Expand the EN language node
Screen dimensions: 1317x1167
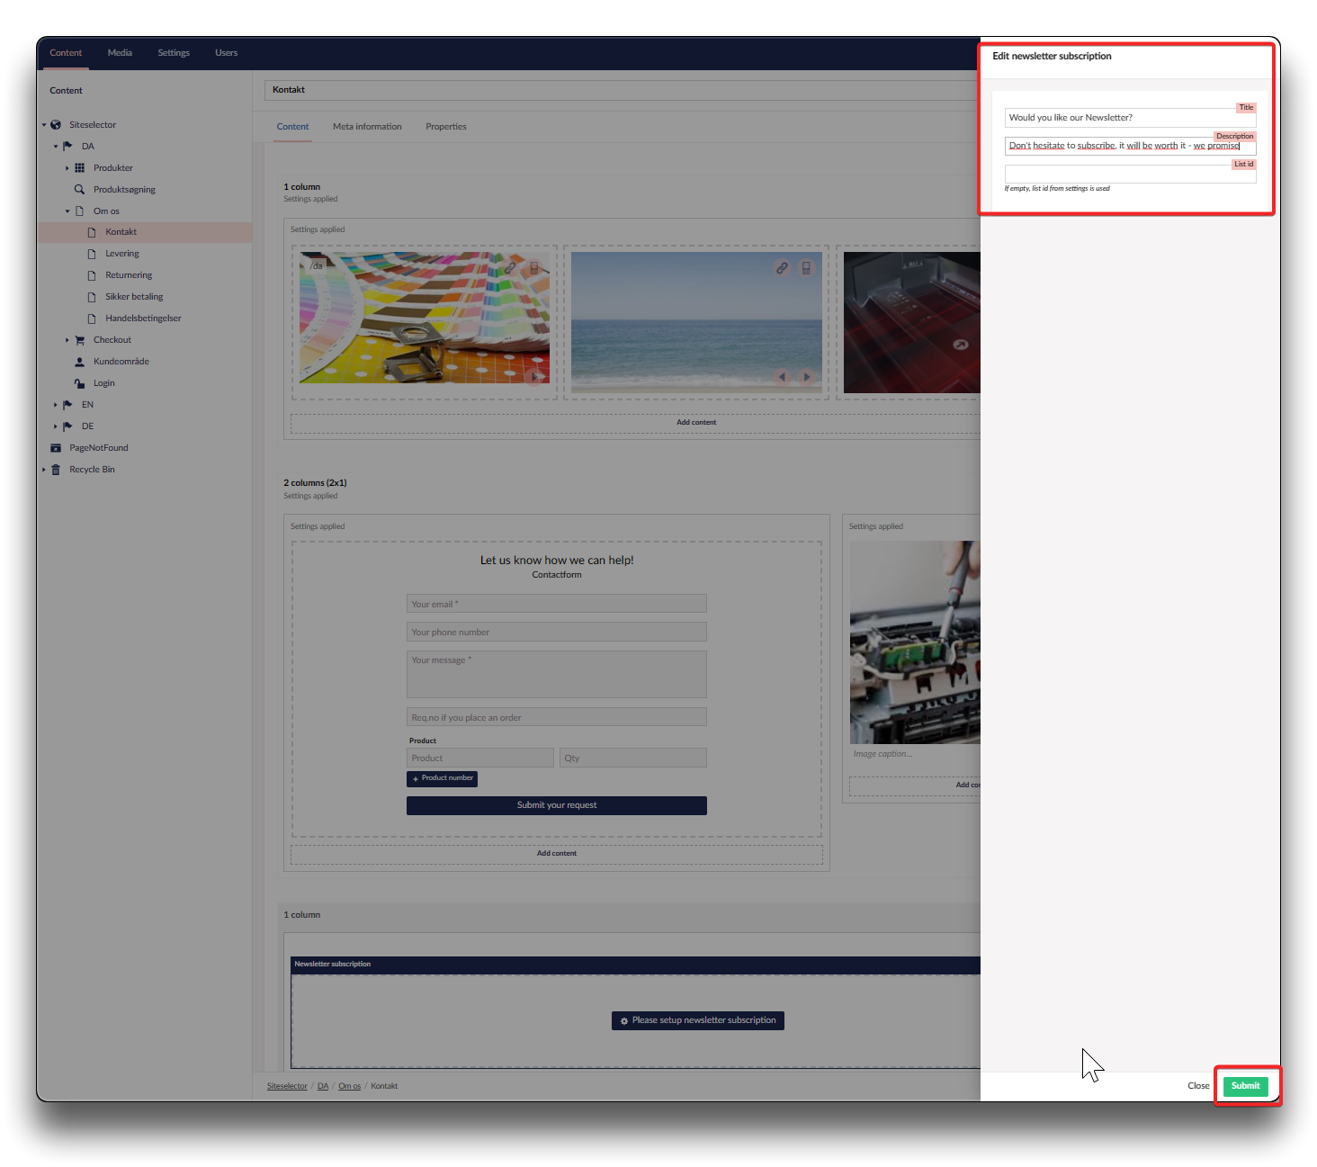coord(55,405)
